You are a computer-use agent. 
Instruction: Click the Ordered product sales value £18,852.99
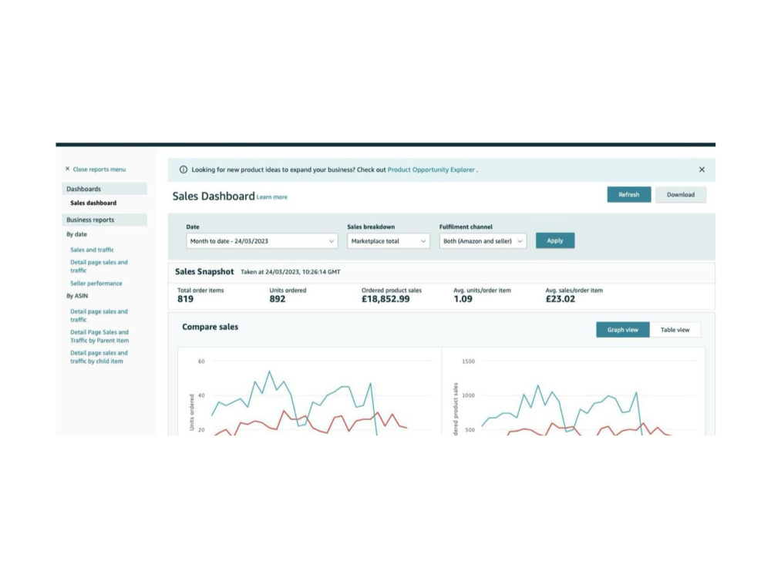385,299
